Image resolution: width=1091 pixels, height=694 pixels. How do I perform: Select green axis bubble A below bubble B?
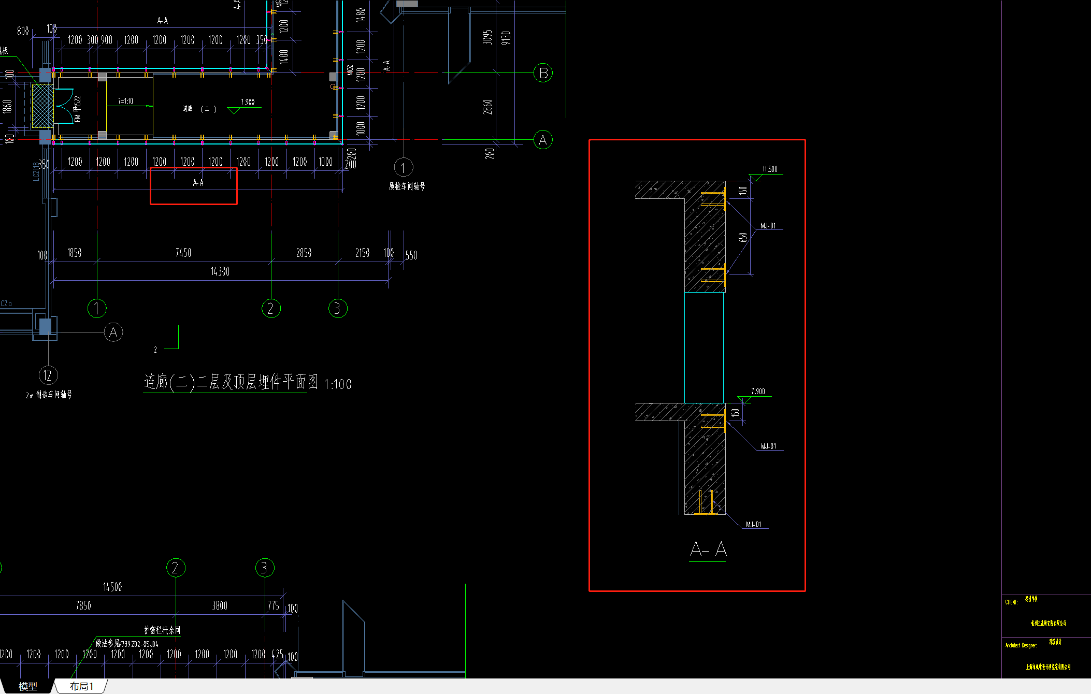click(x=543, y=140)
